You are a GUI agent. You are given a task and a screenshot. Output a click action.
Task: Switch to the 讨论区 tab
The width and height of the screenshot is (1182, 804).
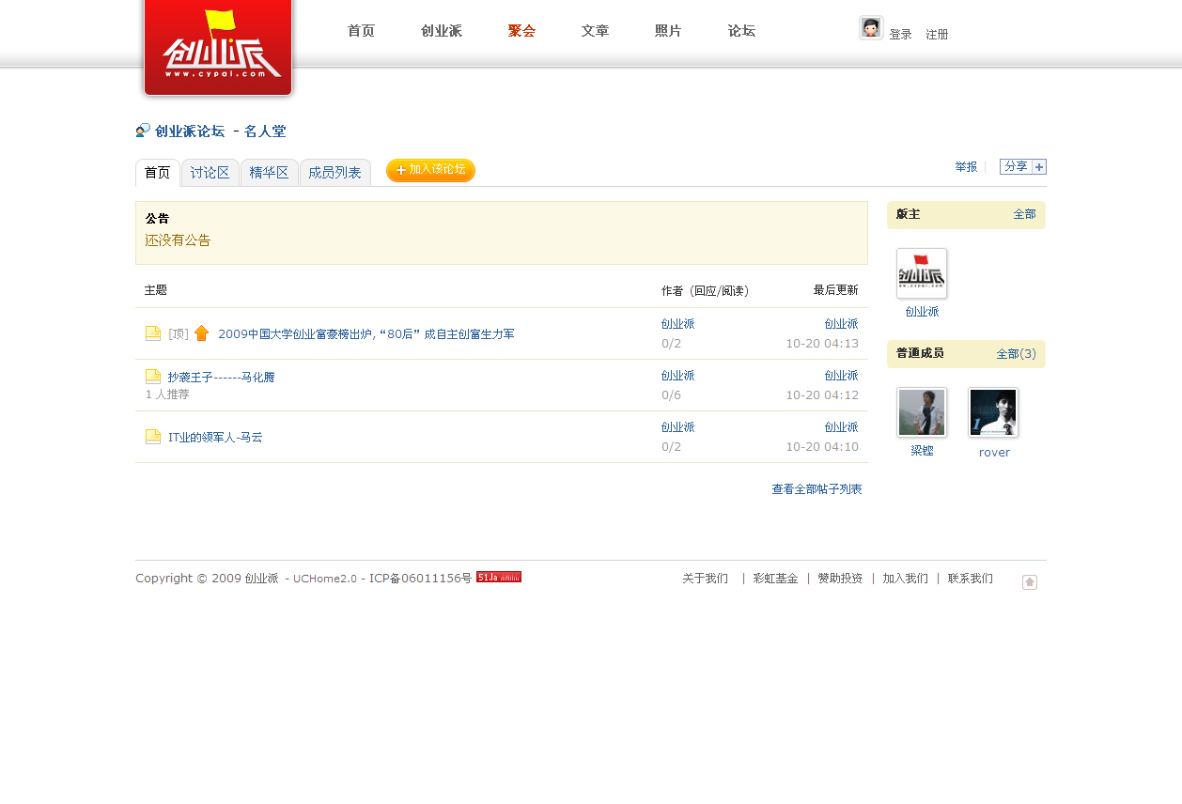(210, 173)
